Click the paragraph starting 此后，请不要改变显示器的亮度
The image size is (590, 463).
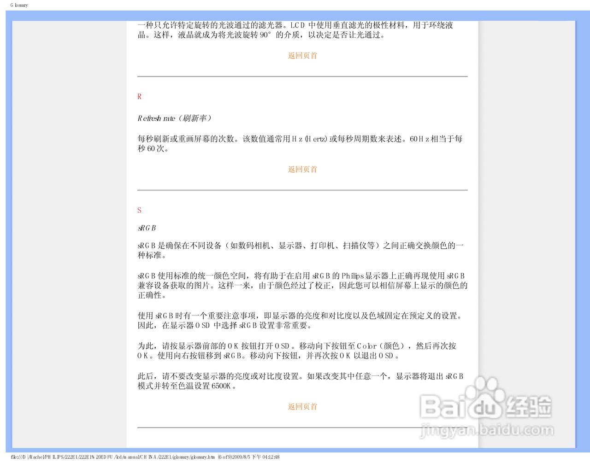click(x=301, y=381)
